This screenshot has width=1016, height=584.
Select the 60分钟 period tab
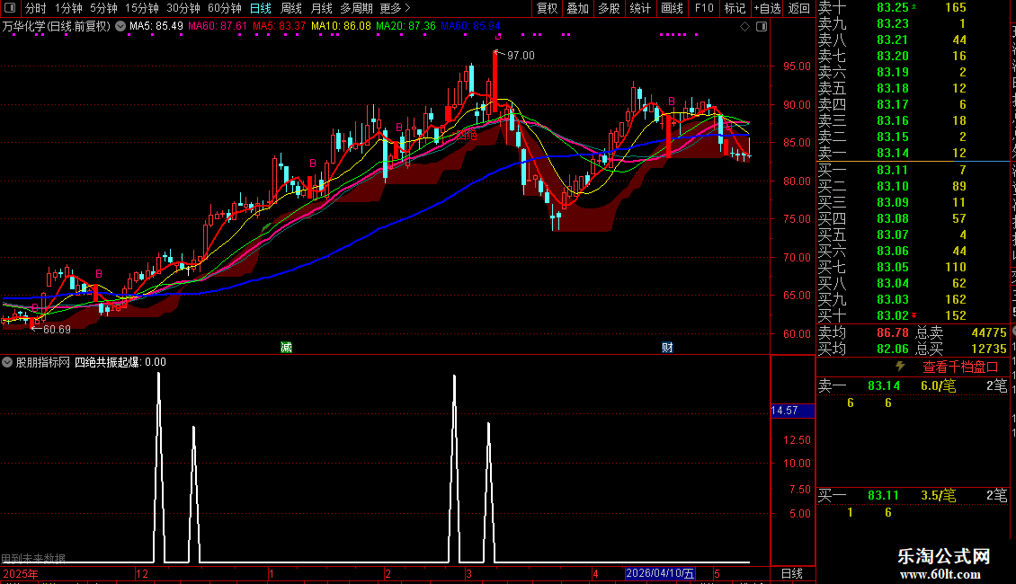[224, 8]
